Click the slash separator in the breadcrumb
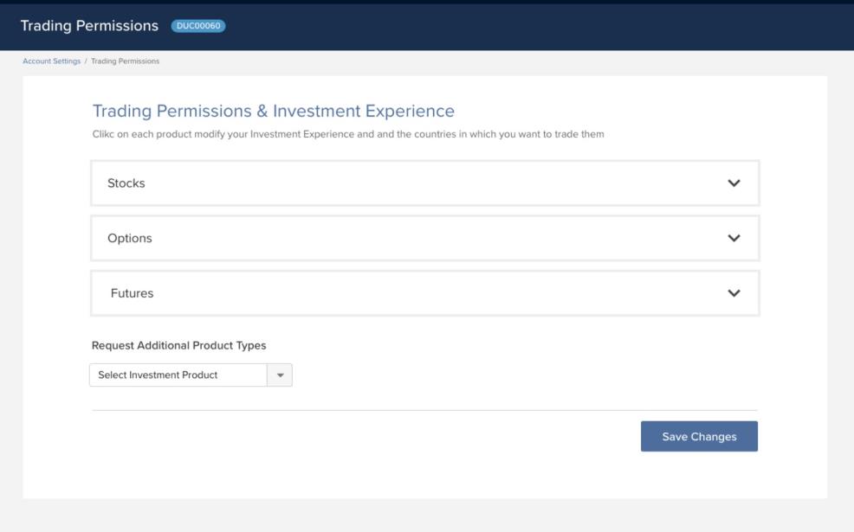Image resolution: width=854 pixels, height=532 pixels. pyautogui.click(x=86, y=61)
